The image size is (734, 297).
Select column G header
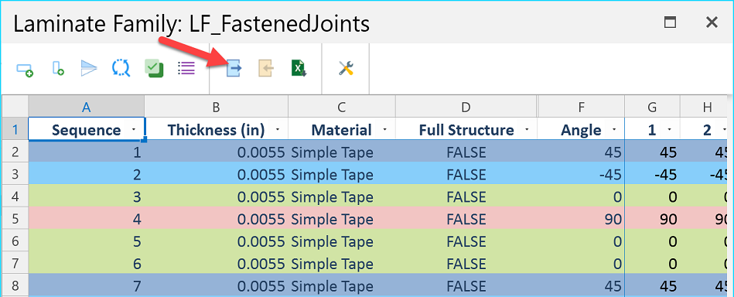652,107
